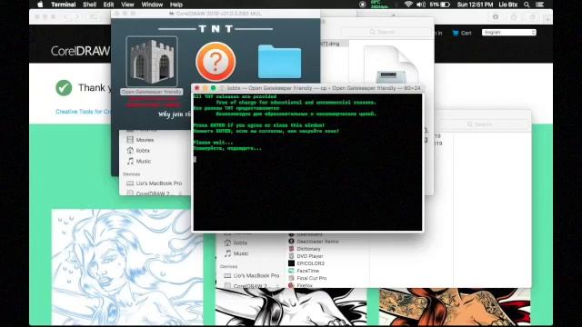Open the Terminal application menu
The width and height of the screenshot is (582, 327).
point(64,5)
